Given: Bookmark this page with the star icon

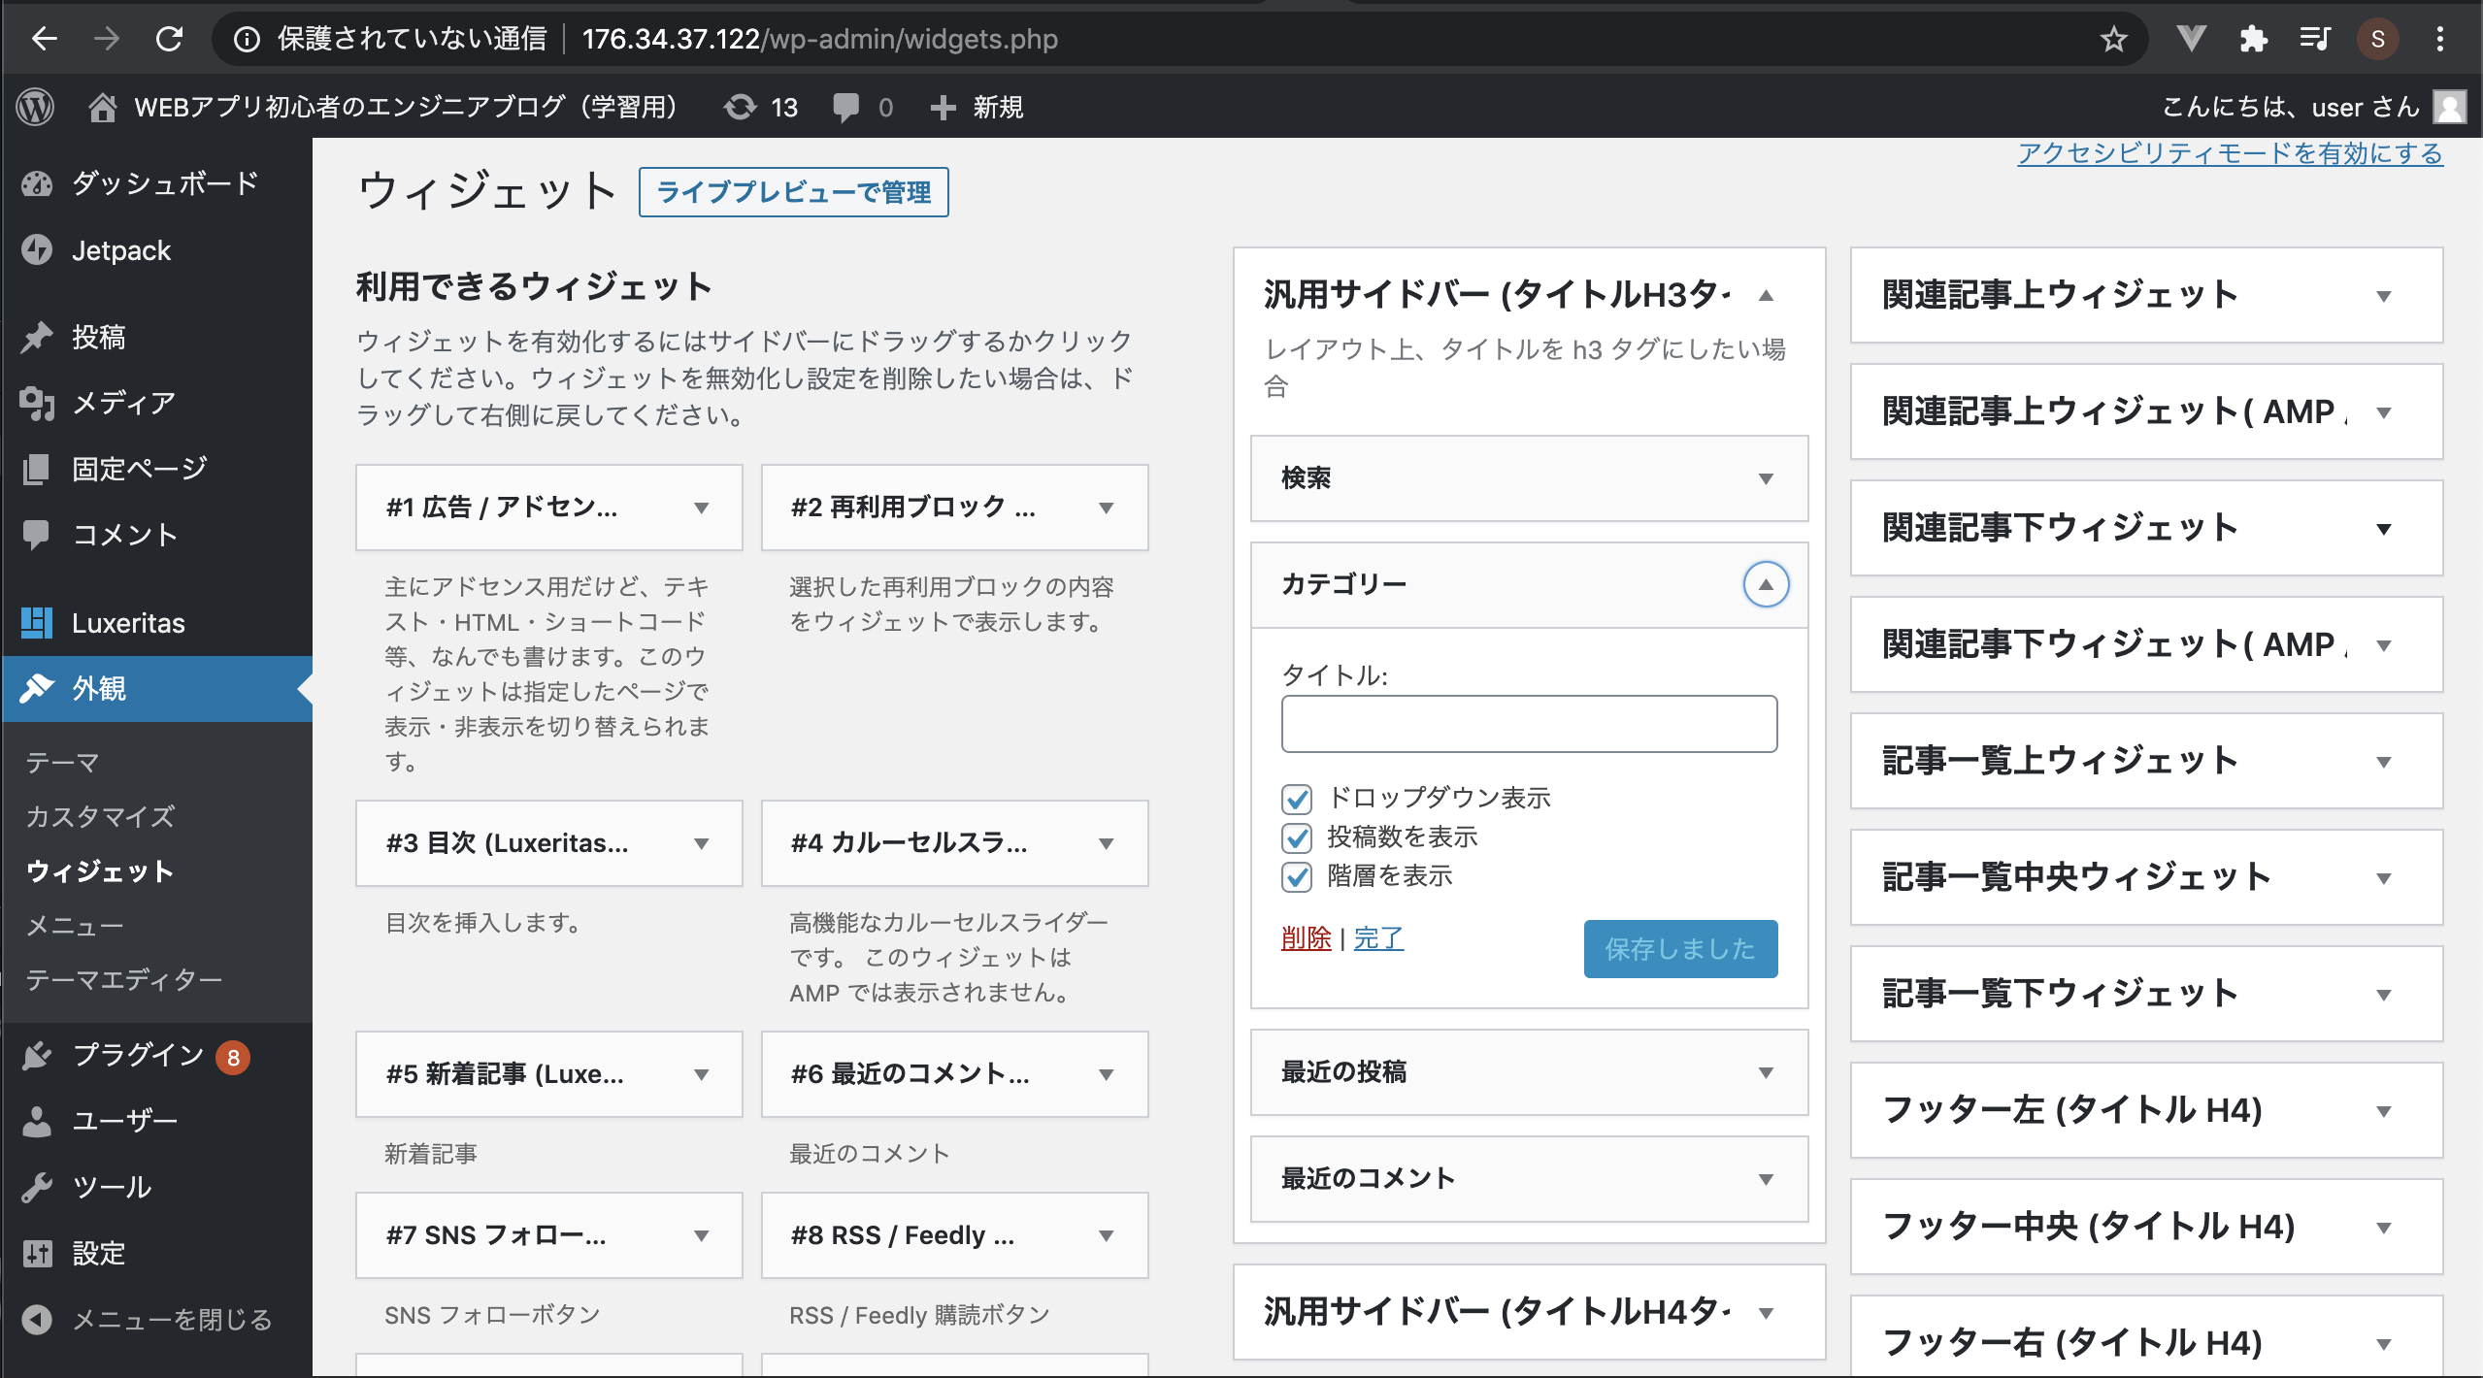Looking at the screenshot, I should (2113, 39).
